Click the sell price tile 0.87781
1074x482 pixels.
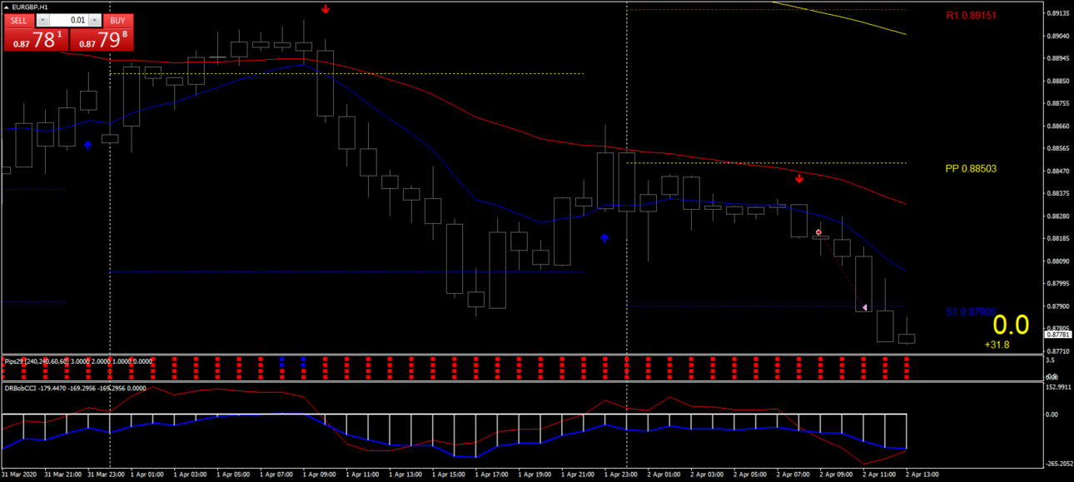36,39
